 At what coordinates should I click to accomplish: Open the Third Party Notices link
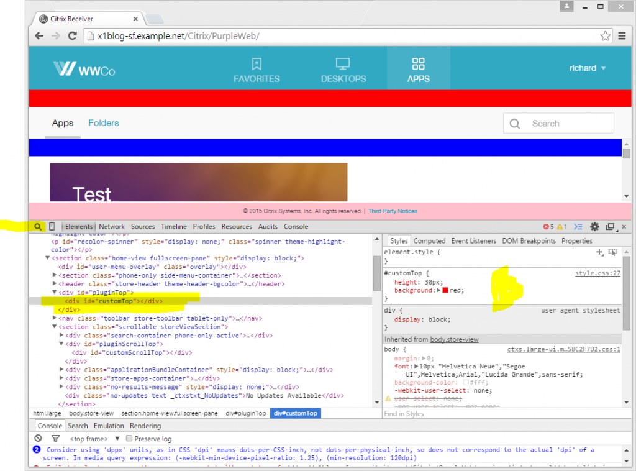pyautogui.click(x=393, y=211)
